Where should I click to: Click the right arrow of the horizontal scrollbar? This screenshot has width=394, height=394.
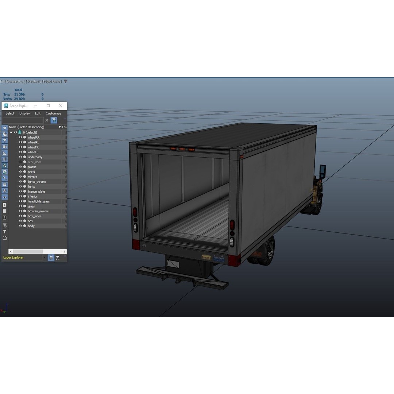64,251
